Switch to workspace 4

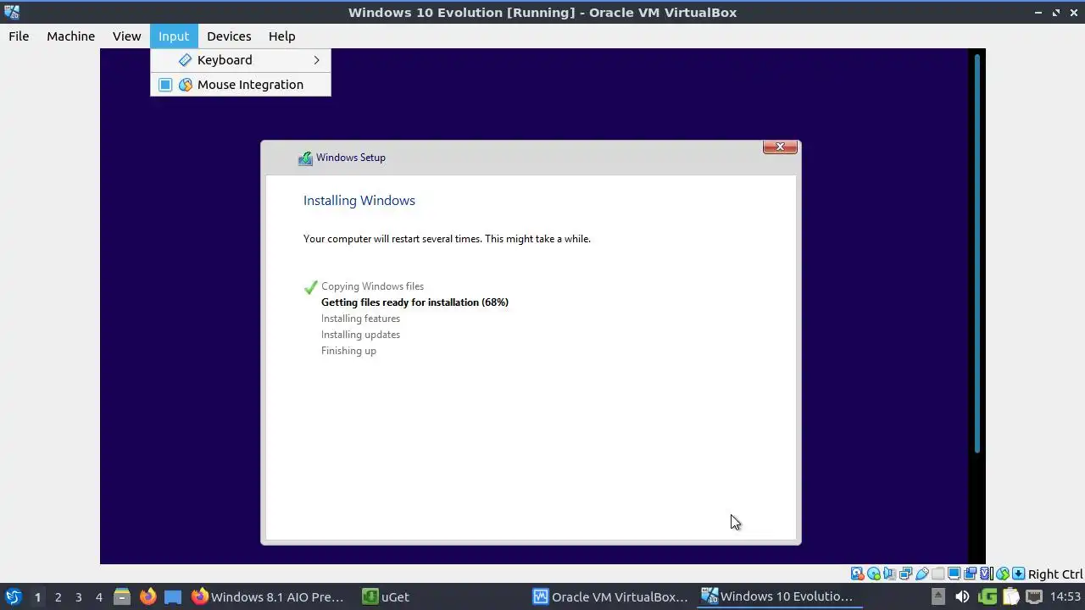[98, 596]
